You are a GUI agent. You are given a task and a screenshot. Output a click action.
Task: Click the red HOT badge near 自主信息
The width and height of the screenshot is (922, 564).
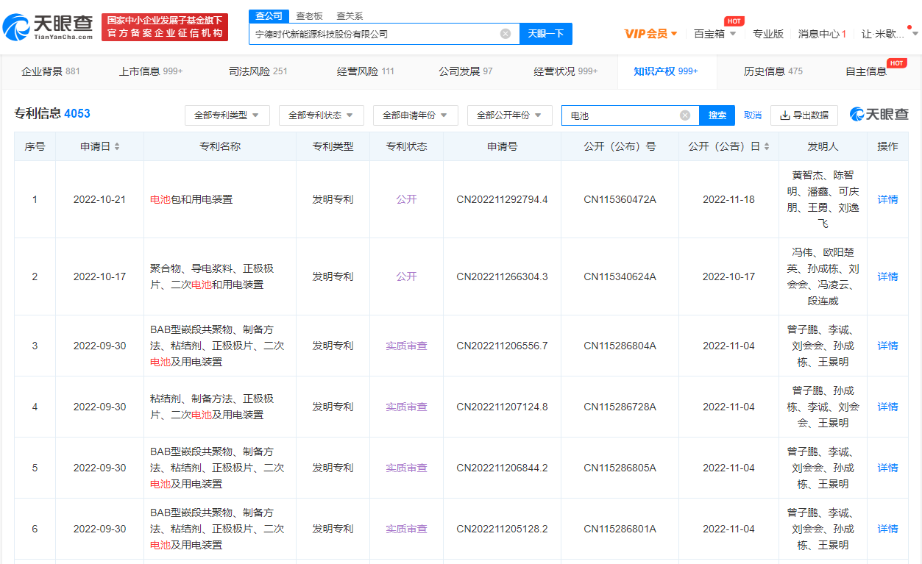898,63
